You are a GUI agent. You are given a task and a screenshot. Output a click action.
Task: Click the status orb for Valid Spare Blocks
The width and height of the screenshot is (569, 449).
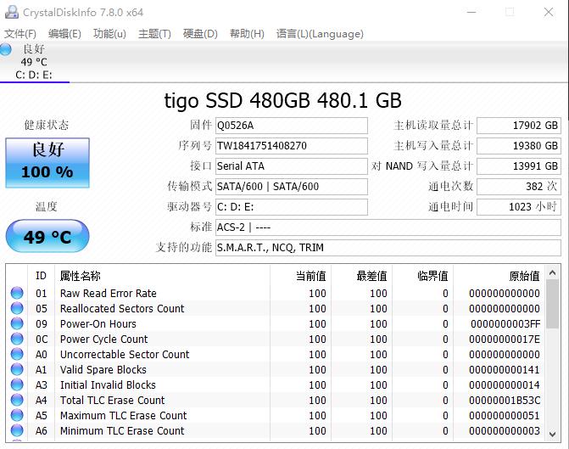tap(17, 369)
